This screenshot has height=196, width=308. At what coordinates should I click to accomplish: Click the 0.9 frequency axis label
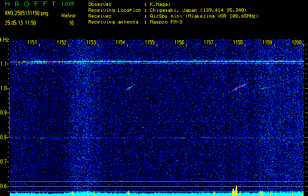[x=4, y=113]
